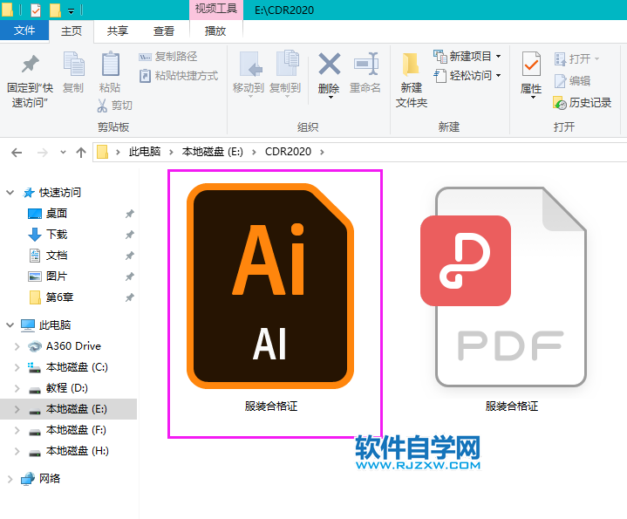Image resolution: width=627 pixels, height=519 pixels.
Task: Click the A360 Drive cloud icon
Action: click(x=35, y=346)
